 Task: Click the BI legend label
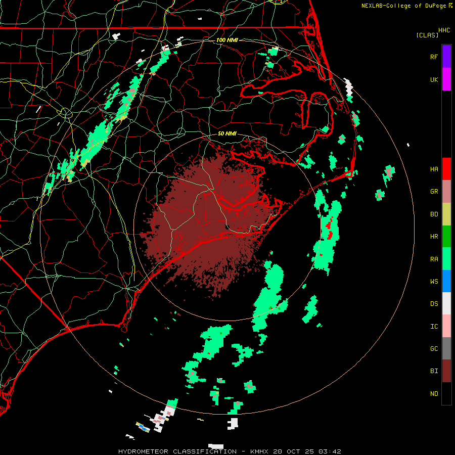point(434,371)
